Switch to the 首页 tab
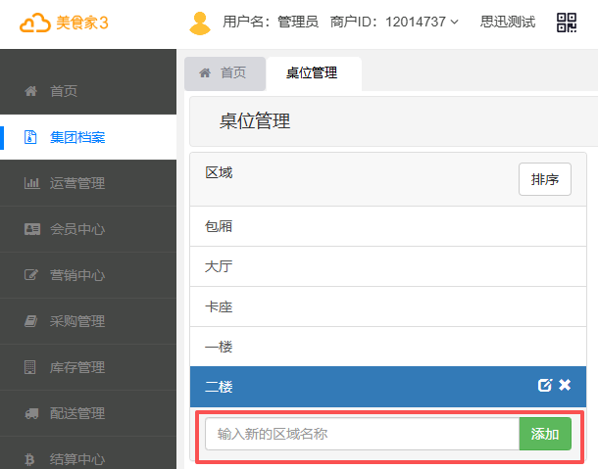598x469 pixels. 223,73
